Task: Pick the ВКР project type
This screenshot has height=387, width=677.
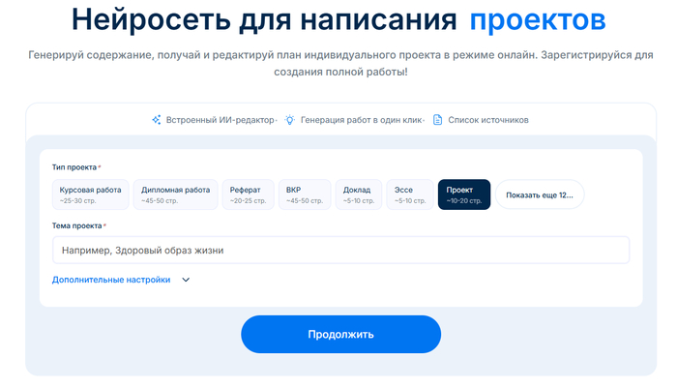Action: tap(306, 194)
